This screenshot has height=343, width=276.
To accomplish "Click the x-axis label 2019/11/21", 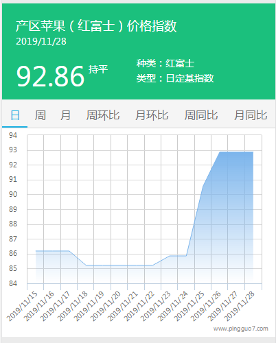I will pyautogui.click(x=122, y=306).
